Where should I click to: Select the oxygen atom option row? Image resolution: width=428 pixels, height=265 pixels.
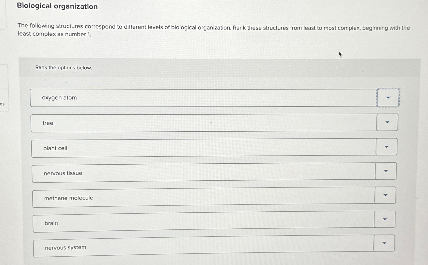click(x=178, y=98)
